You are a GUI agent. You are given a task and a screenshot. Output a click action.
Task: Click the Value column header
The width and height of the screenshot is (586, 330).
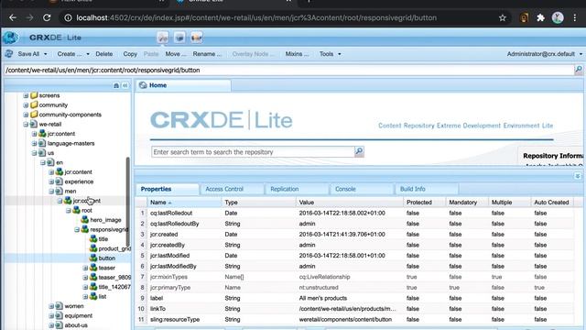point(349,202)
